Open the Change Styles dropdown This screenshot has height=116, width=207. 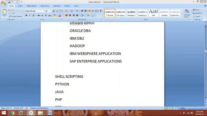click(187, 13)
